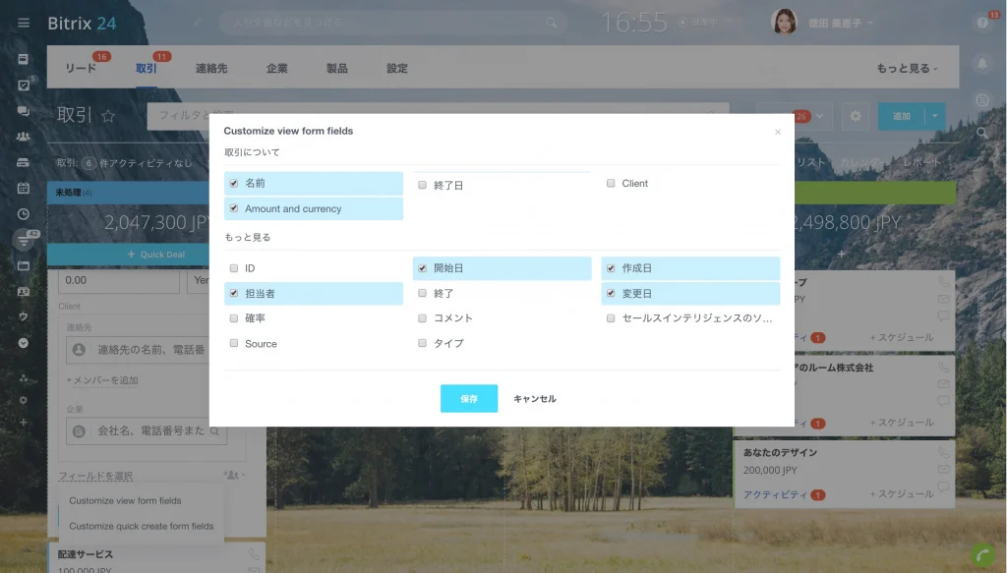This screenshot has height=573, width=1007.
Task: Check the Source field checkbox
Action: click(x=233, y=343)
